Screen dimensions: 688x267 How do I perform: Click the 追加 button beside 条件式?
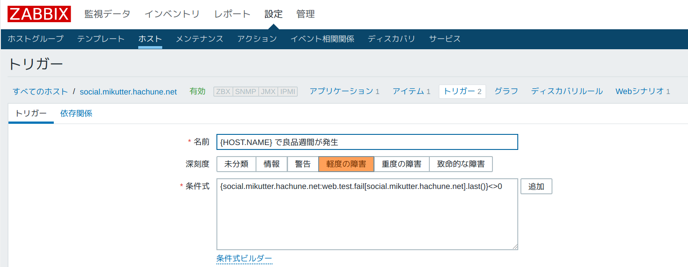(x=536, y=186)
